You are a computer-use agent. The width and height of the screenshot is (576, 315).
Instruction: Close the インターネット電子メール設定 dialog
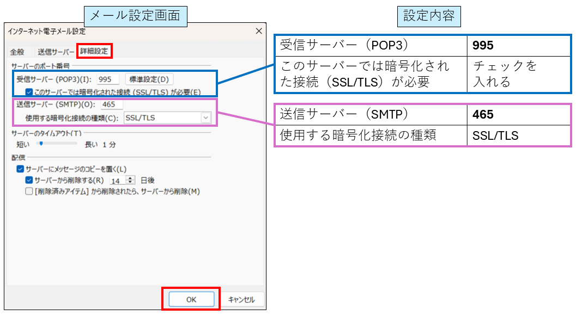[259, 30]
